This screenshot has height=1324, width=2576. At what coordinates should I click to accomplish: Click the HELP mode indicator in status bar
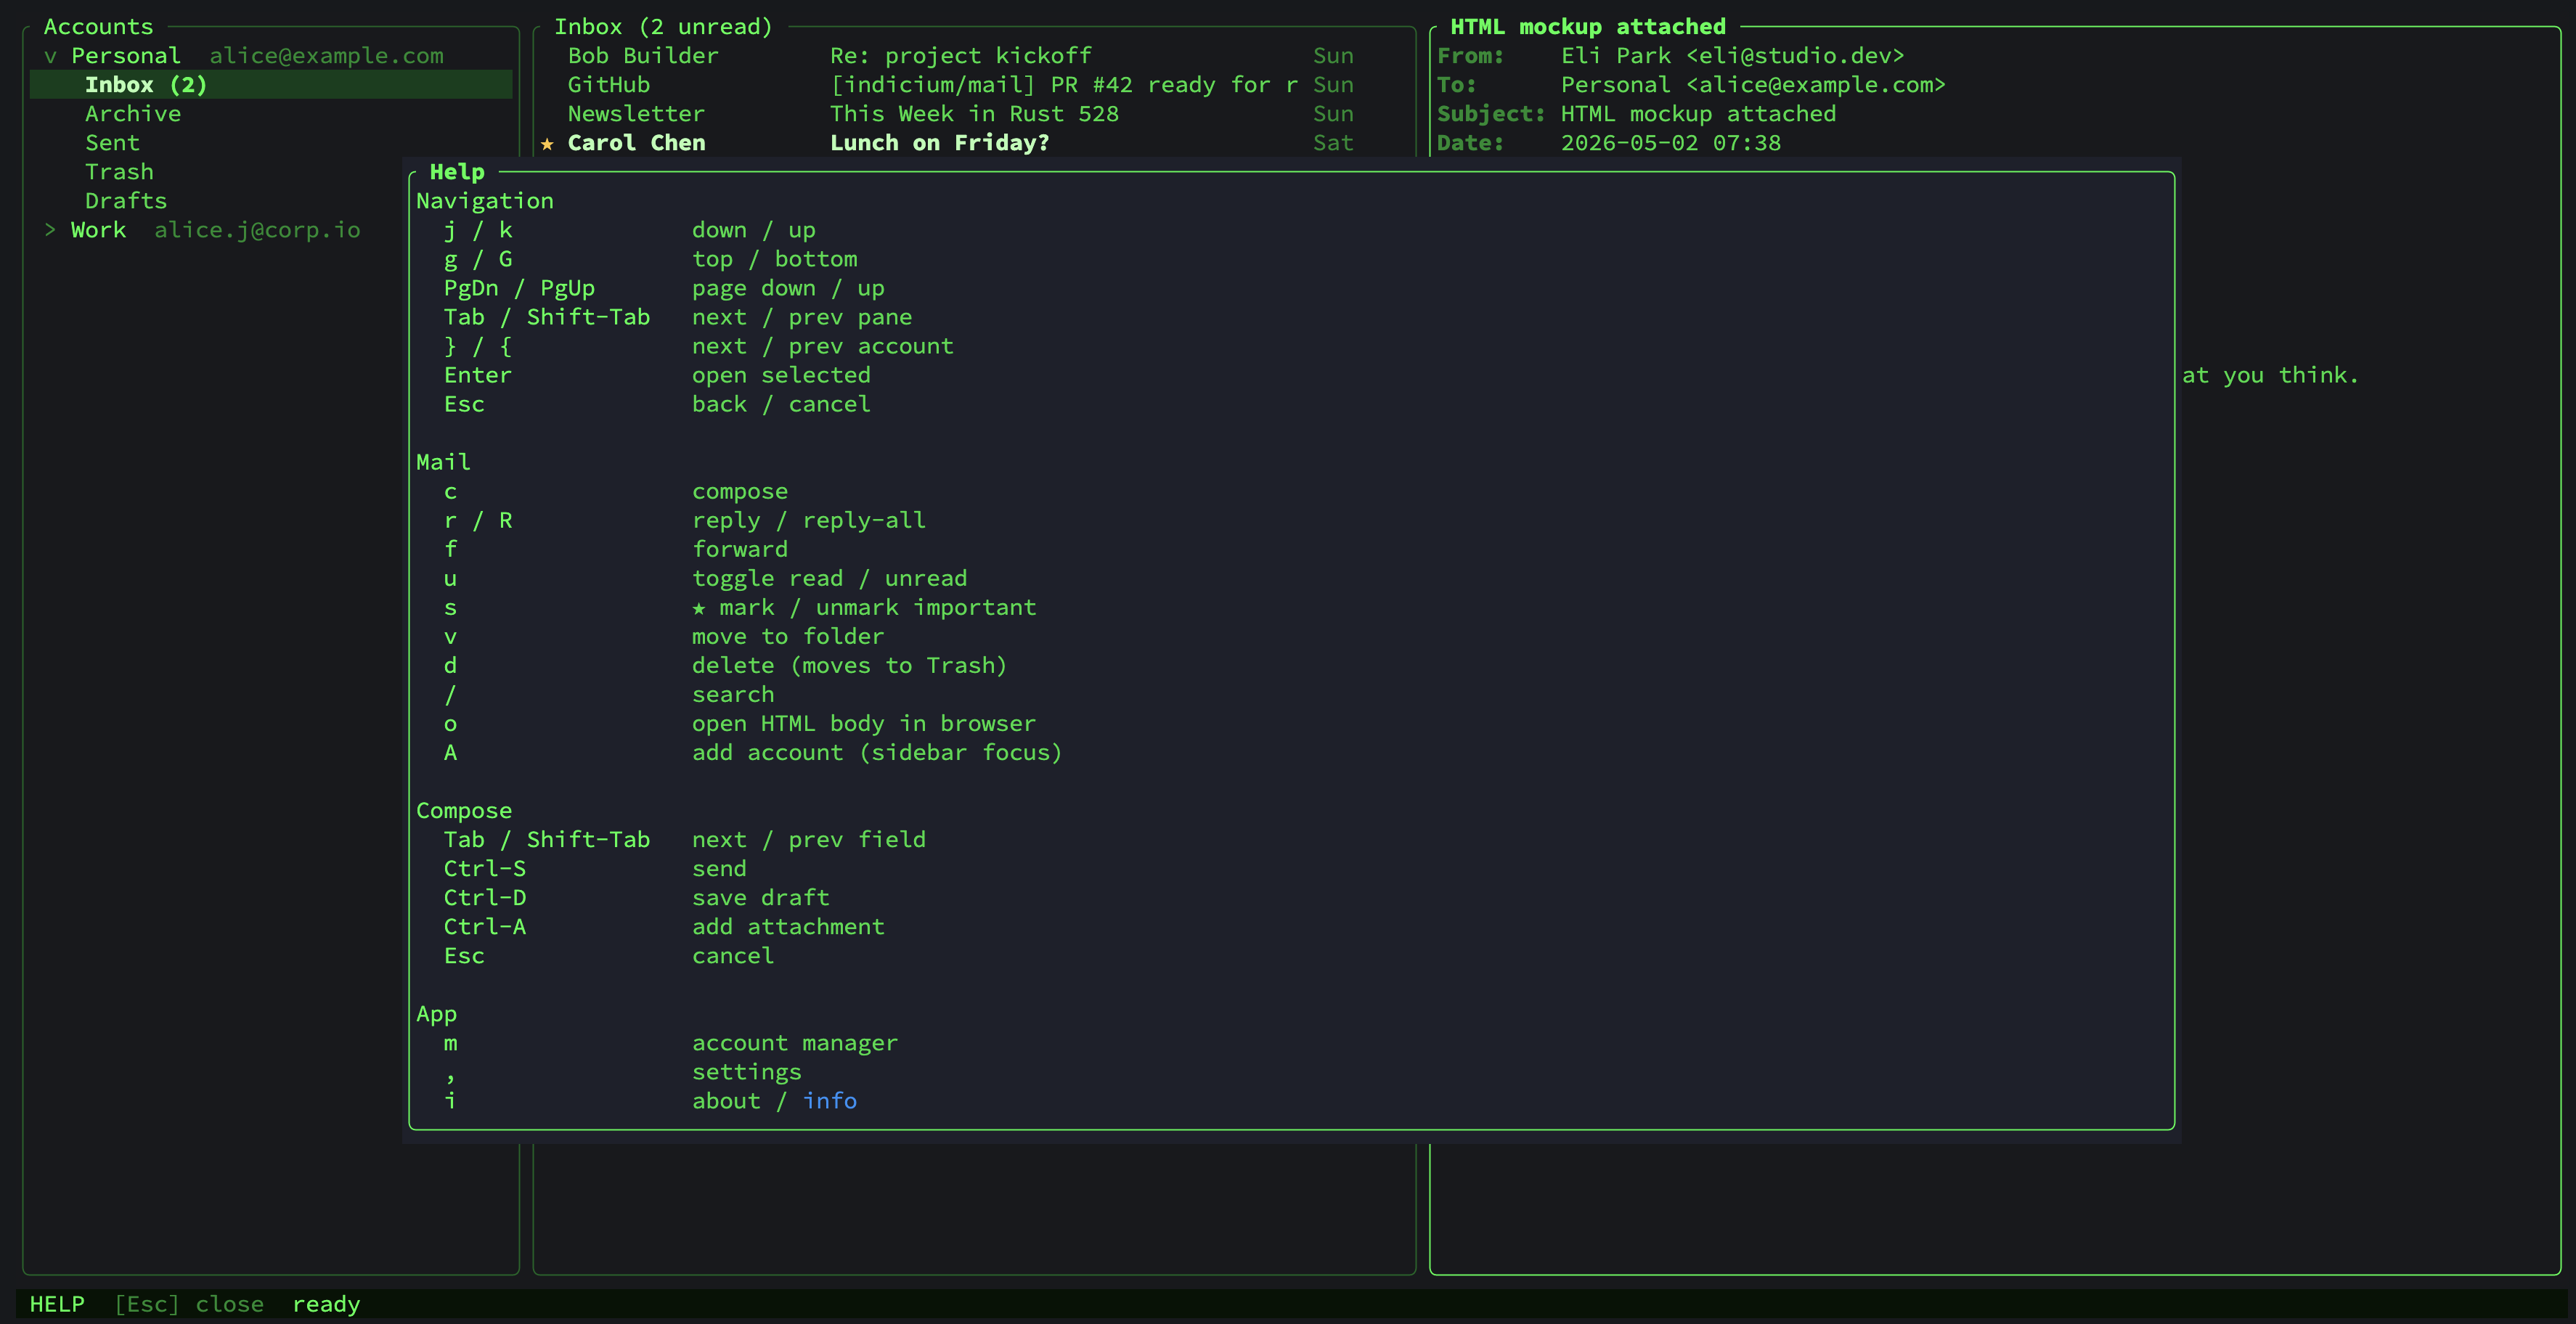pyautogui.click(x=57, y=1304)
